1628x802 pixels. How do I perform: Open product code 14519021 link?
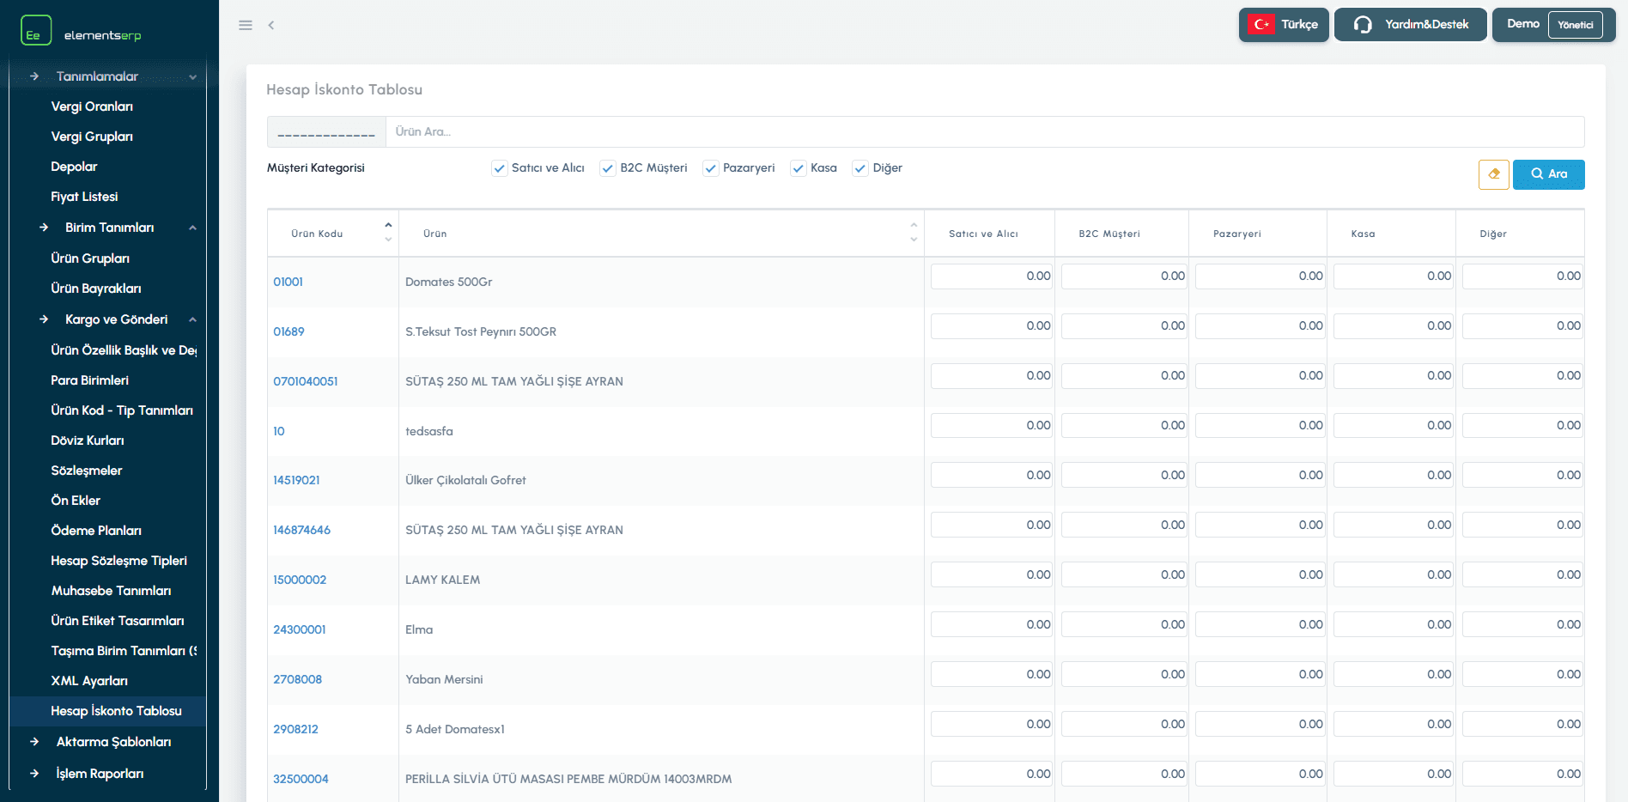click(x=296, y=480)
